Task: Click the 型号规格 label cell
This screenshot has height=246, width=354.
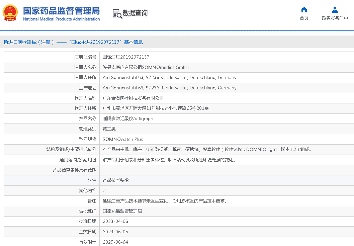Action: coord(52,139)
